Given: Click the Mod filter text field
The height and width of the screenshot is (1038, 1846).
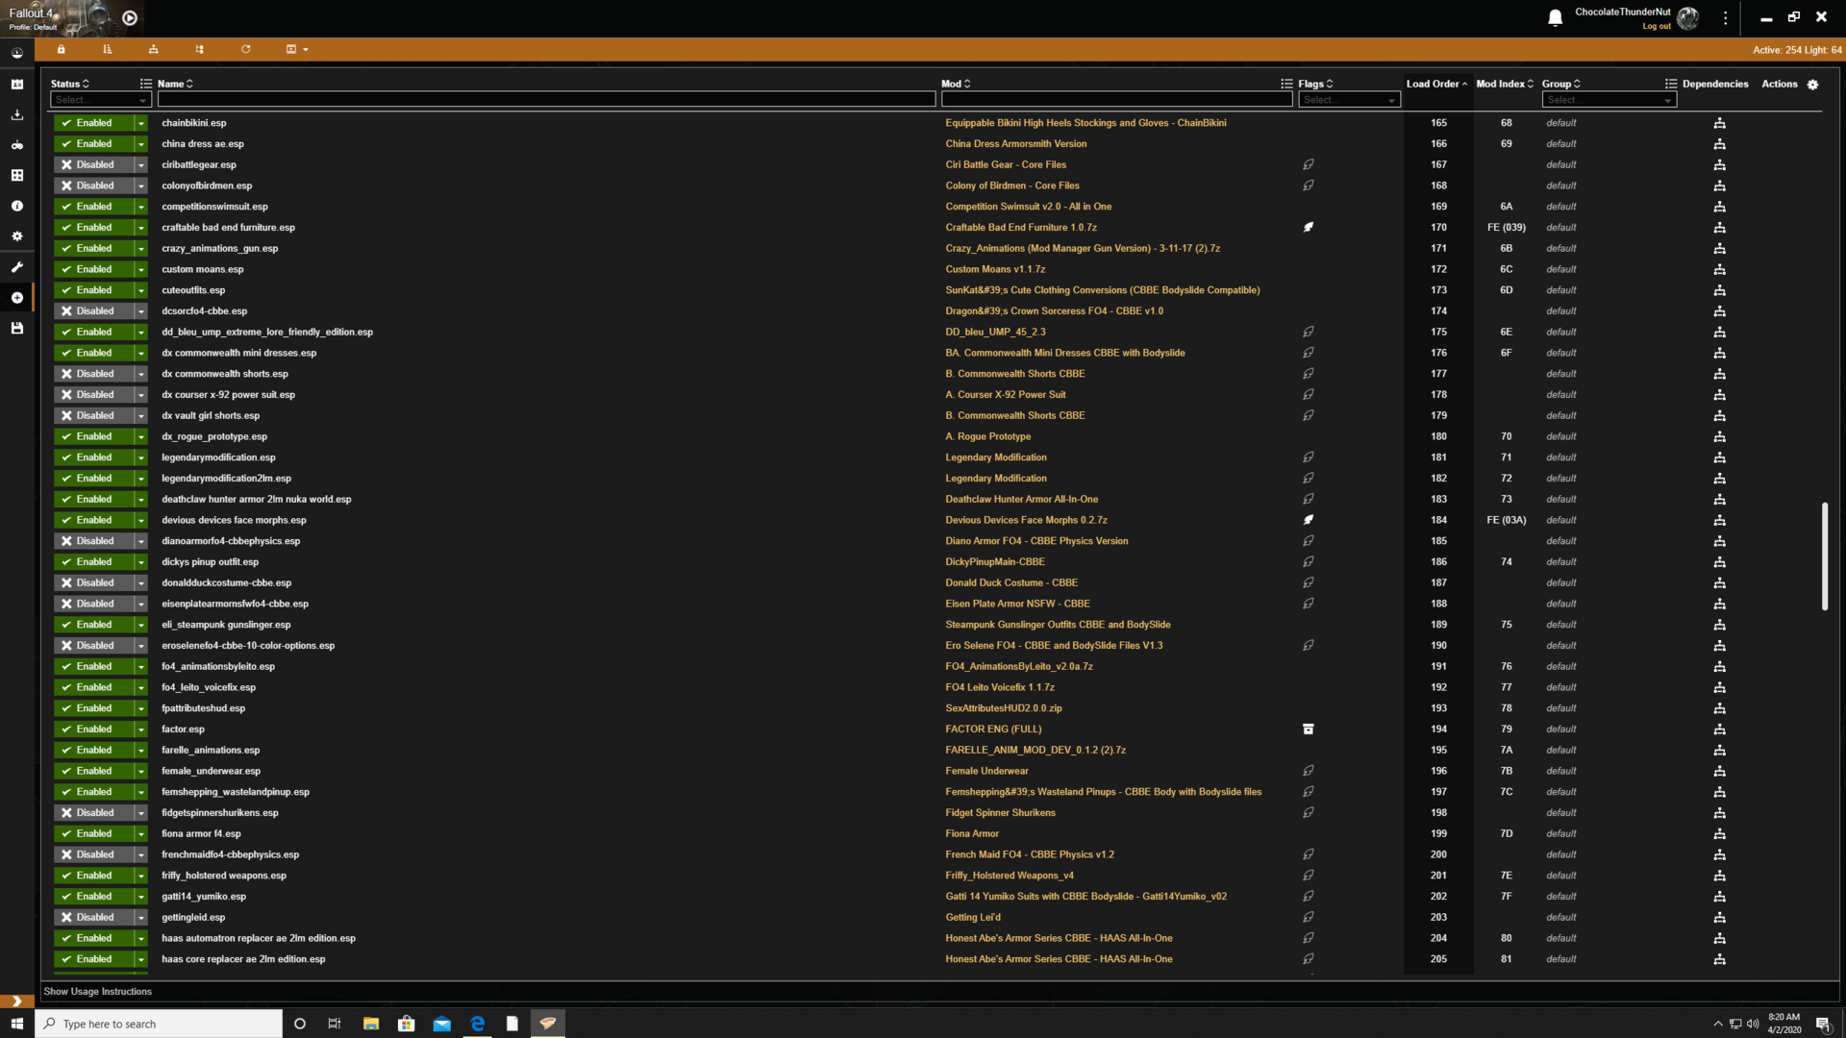Looking at the screenshot, I should (1116, 100).
